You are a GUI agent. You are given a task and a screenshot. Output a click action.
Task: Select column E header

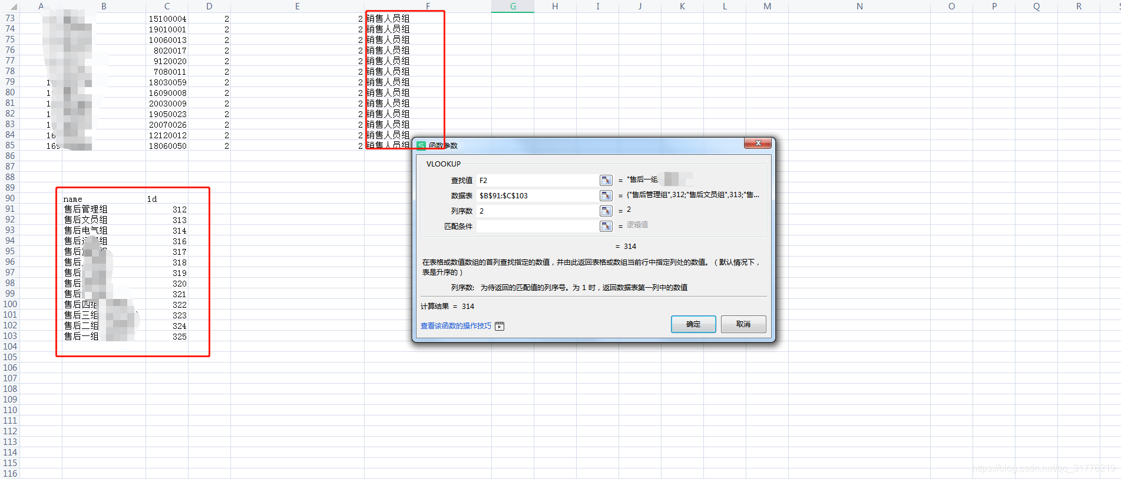(x=297, y=6)
